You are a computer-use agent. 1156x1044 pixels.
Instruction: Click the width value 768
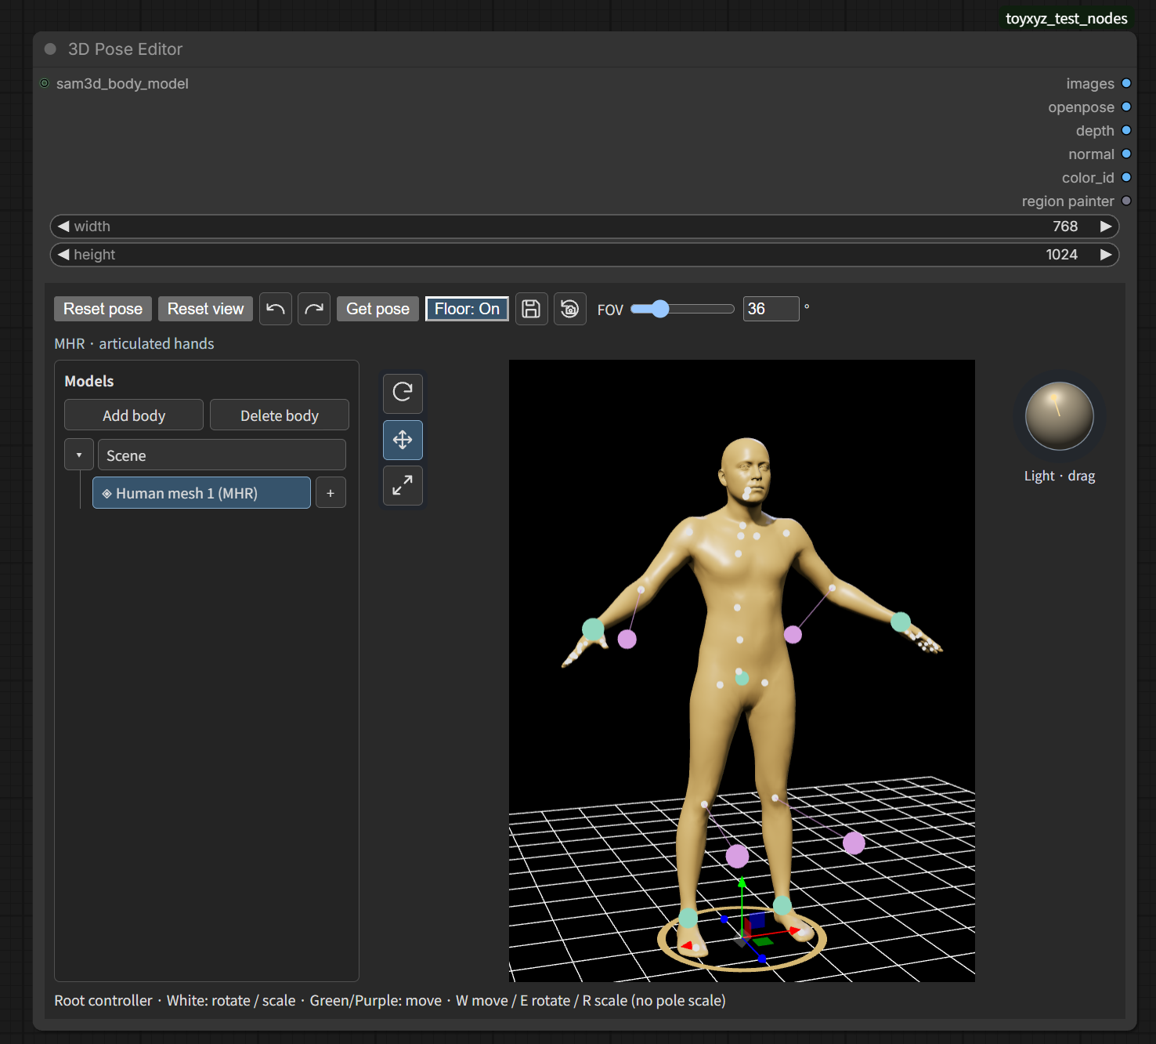1065,227
